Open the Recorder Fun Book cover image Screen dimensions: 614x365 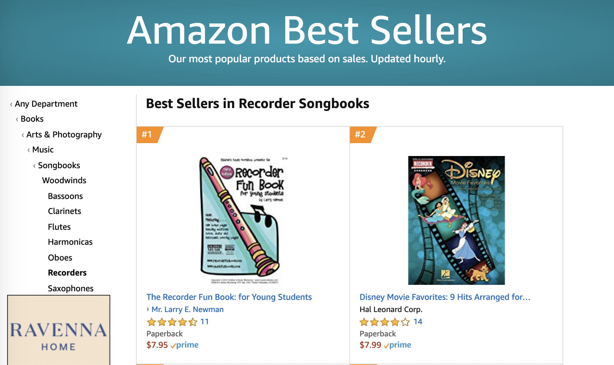tap(243, 220)
